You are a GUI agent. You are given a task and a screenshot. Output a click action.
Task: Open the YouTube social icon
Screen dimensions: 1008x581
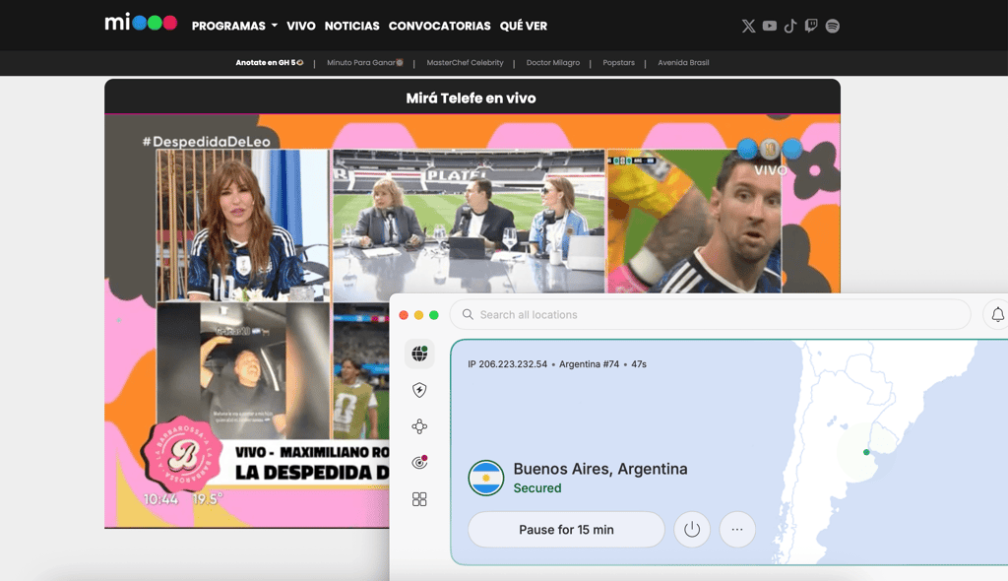(770, 26)
